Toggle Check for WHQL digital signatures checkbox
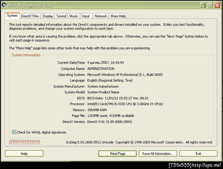Image resolution: width=223 pixels, height=169 pixels. tap(14, 132)
